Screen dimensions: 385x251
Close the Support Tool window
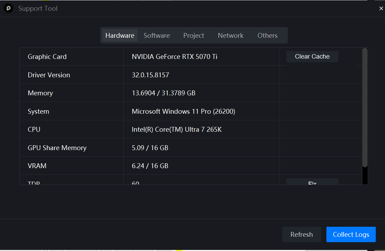tap(381, 9)
